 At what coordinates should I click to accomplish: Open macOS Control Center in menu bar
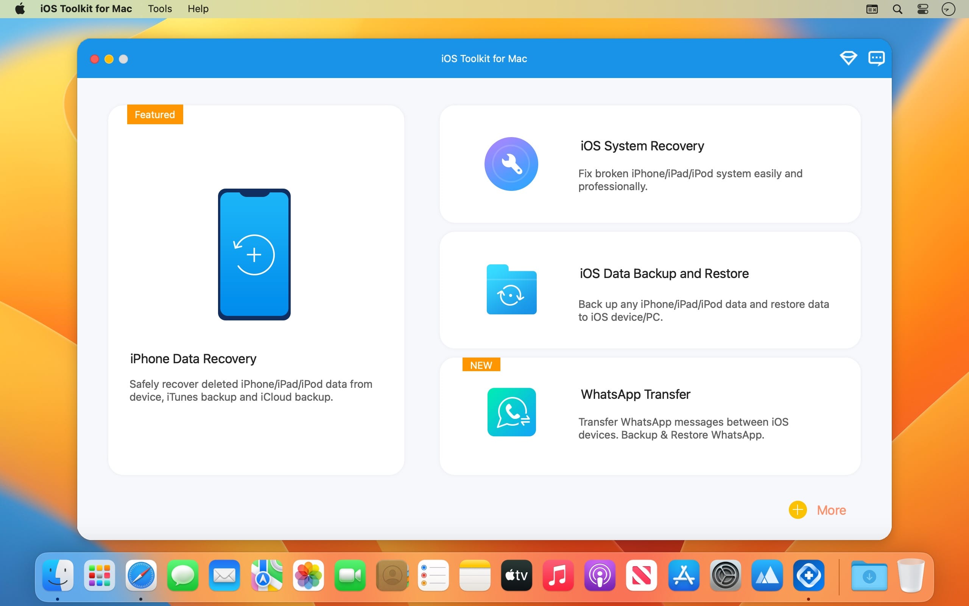[x=922, y=9]
